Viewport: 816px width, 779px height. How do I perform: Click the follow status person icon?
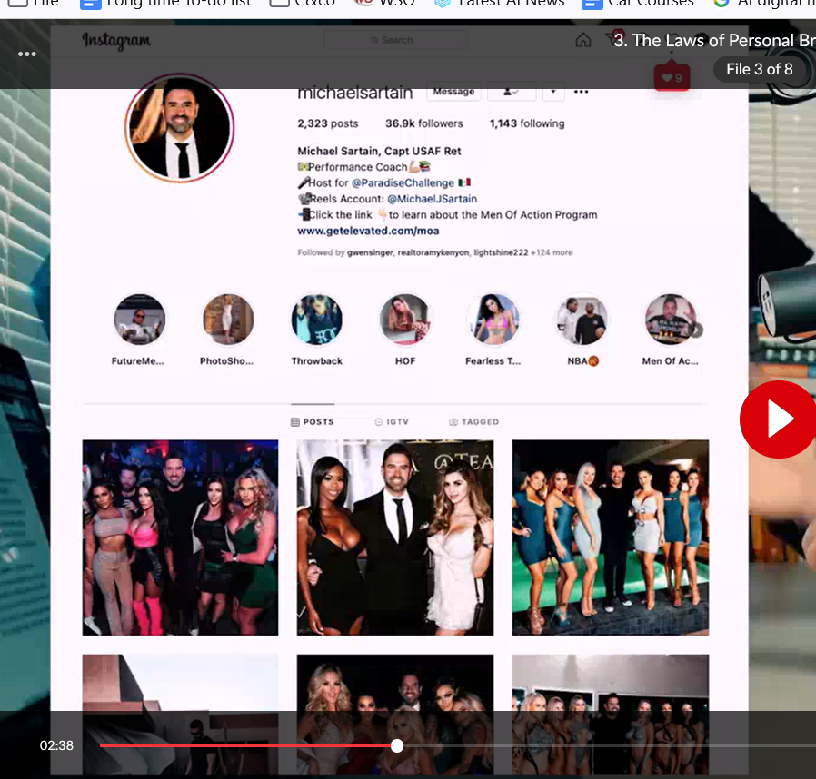pos(510,92)
